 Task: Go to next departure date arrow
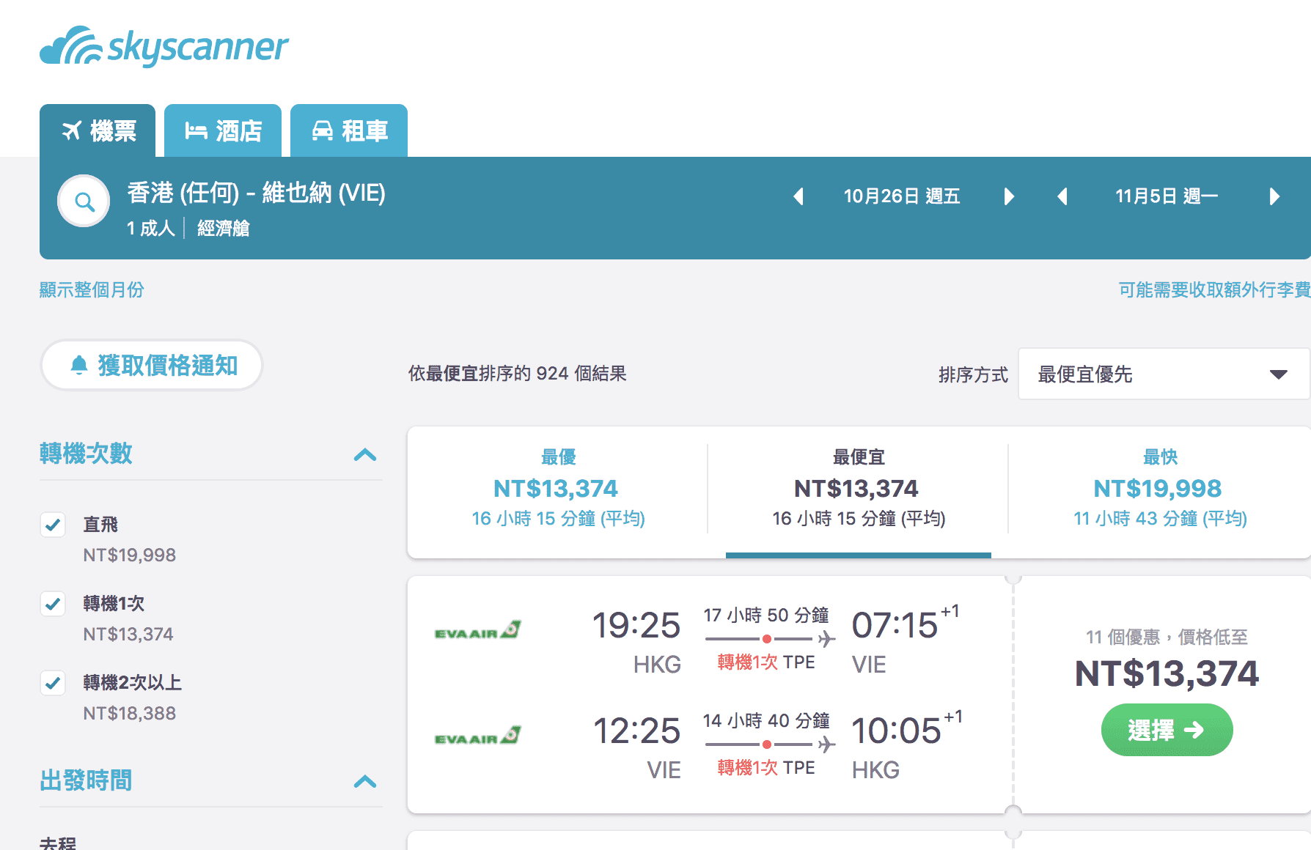coord(1009,196)
